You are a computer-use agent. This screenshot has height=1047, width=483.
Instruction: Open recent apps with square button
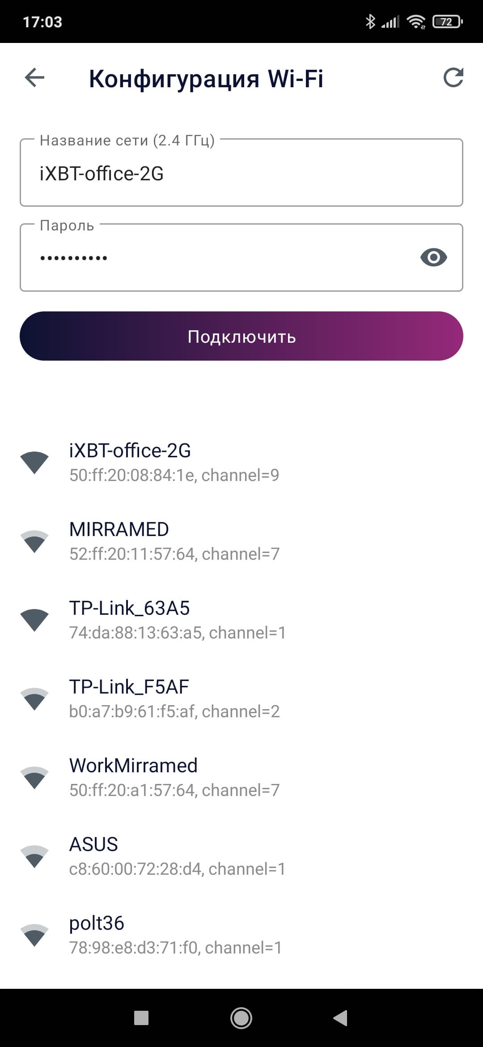141,1018
